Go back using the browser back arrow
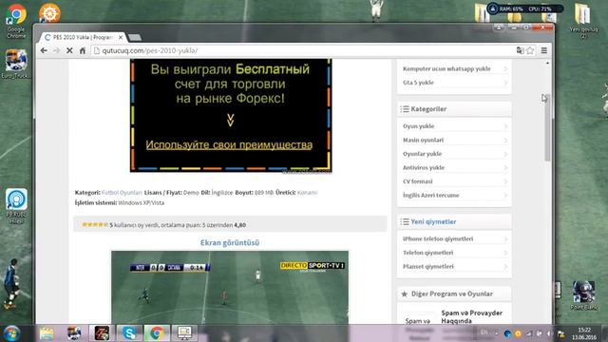Viewport: 608px width, 342px height. pyautogui.click(x=44, y=50)
